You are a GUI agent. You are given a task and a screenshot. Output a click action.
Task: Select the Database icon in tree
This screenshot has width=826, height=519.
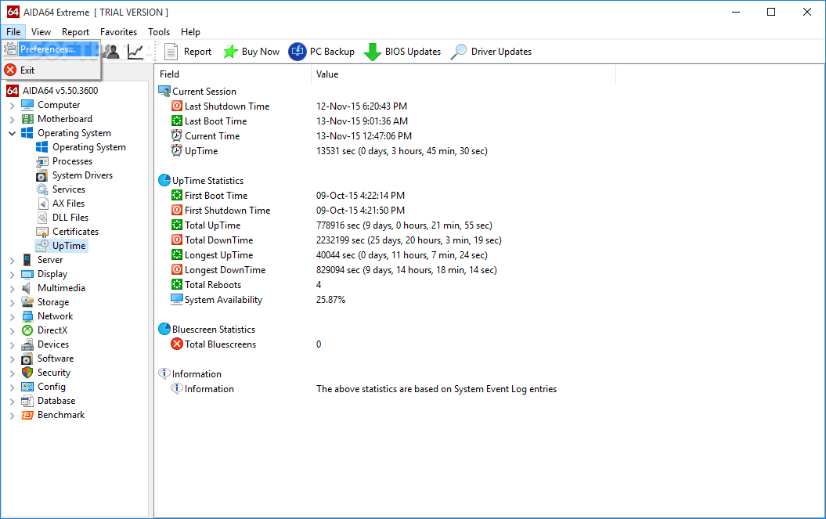point(27,401)
